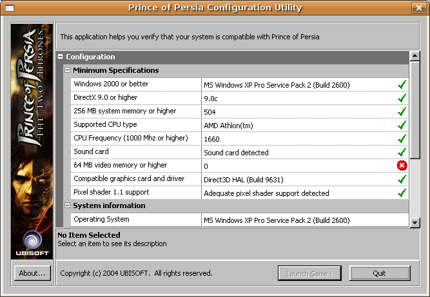The image size is (430, 297).
Task: Open the About dialog
Action: (x=32, y=273)
